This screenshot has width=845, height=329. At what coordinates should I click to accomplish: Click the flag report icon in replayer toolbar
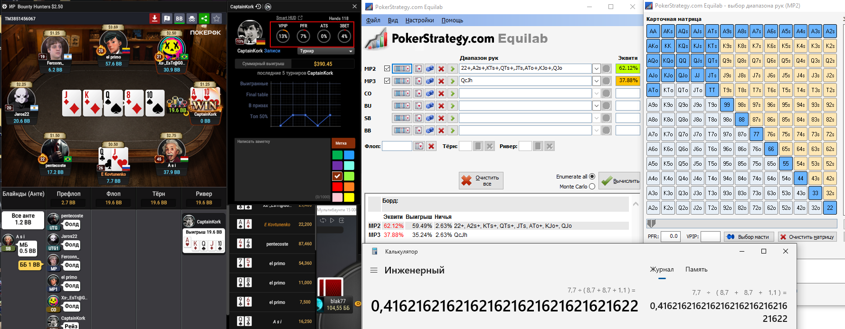(x=167, y=19)
